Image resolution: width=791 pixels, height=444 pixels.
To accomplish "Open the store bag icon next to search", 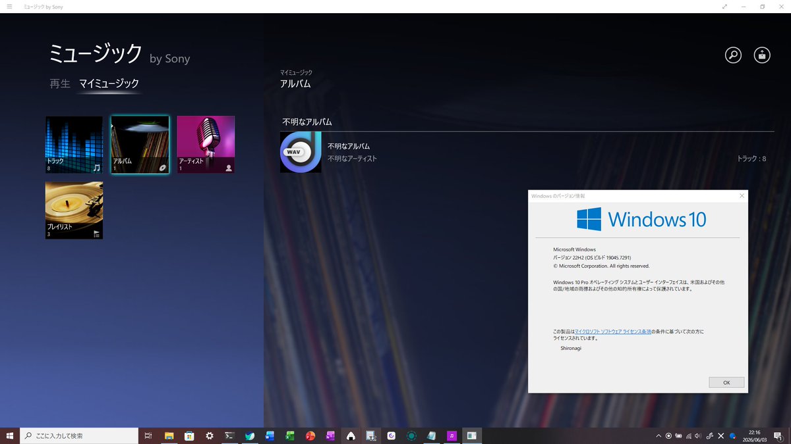I will (x=762, y=55).
